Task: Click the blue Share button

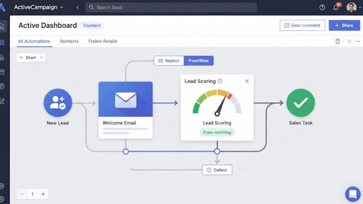Action: [x=344, y=26]
